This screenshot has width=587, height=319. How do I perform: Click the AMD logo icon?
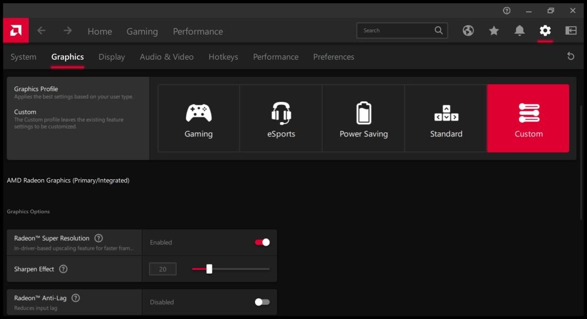point(15,30)
